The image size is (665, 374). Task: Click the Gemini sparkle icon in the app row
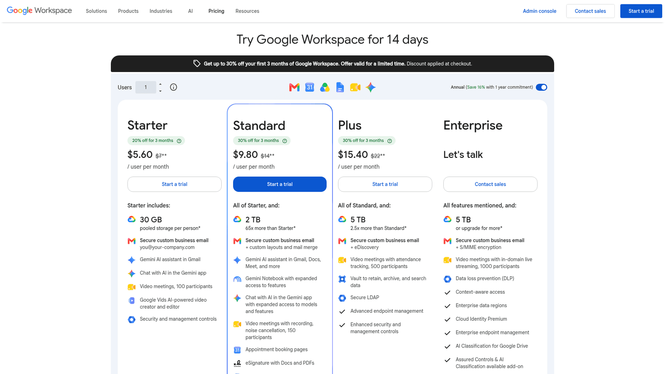tap(370, 87)
